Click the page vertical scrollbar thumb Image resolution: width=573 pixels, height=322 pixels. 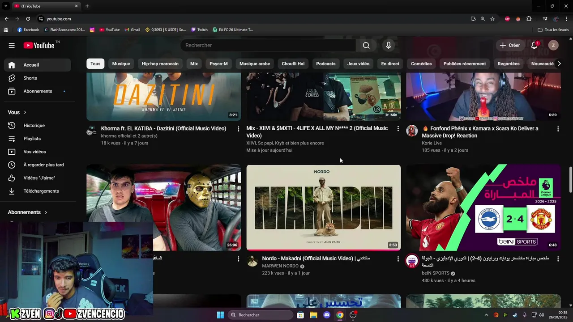point(570,180)
